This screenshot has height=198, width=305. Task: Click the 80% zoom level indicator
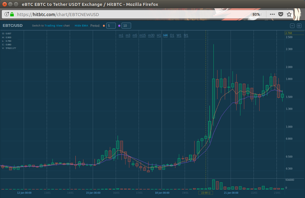click(256, 14)
